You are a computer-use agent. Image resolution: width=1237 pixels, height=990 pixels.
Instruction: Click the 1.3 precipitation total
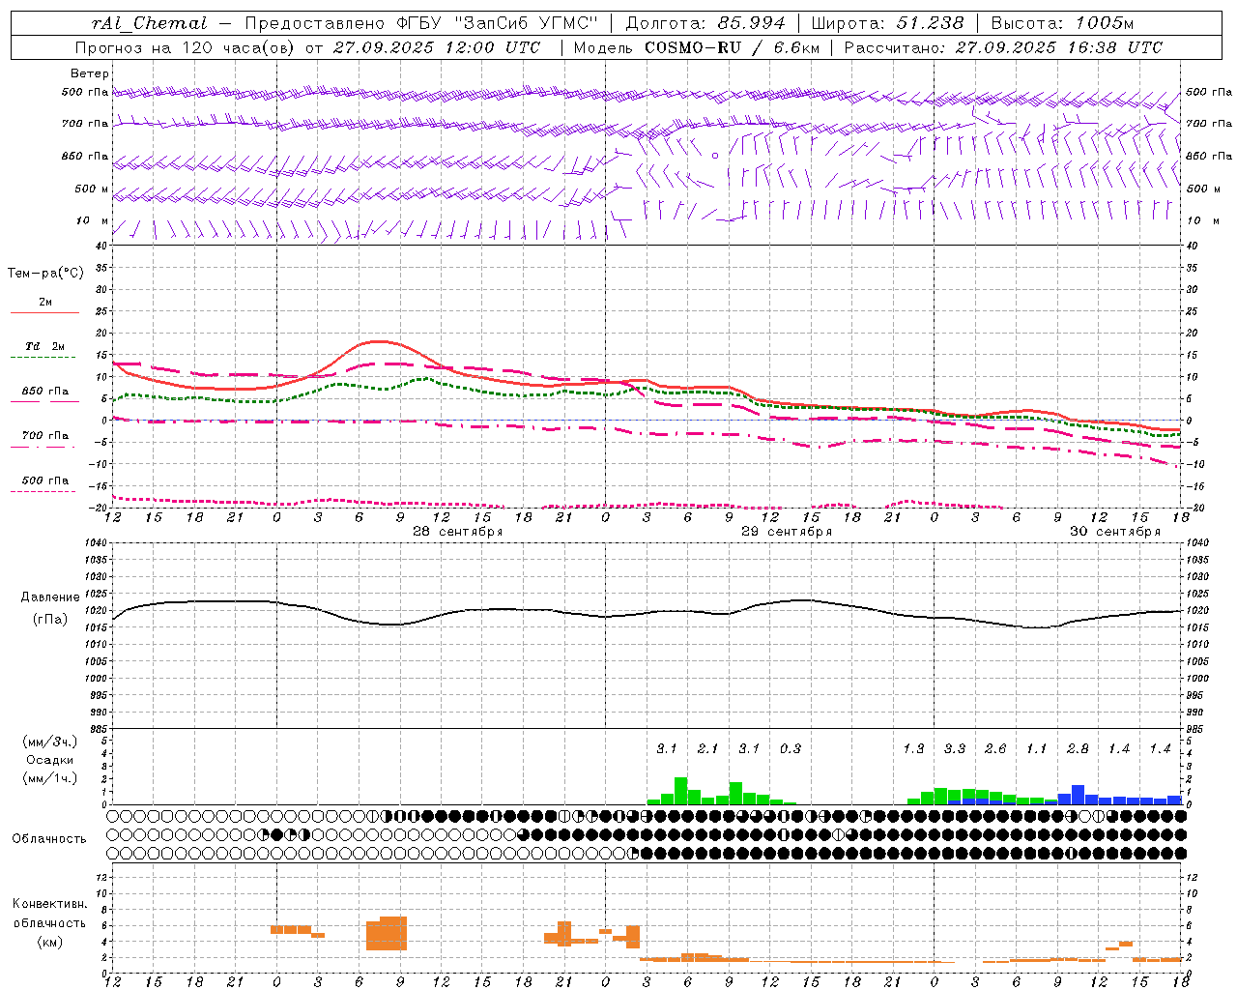click(x=914, y=748)
